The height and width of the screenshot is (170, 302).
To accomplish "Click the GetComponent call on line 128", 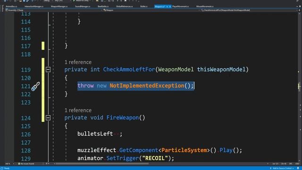I will [x=139, y=150].
